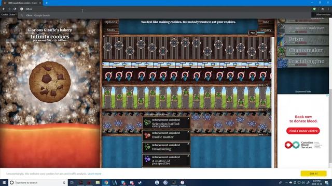The height and width of the screenshot is (186, 332).
Task: Close the 'Downsizing' achievement notification
Action: [x=188, y=144]
